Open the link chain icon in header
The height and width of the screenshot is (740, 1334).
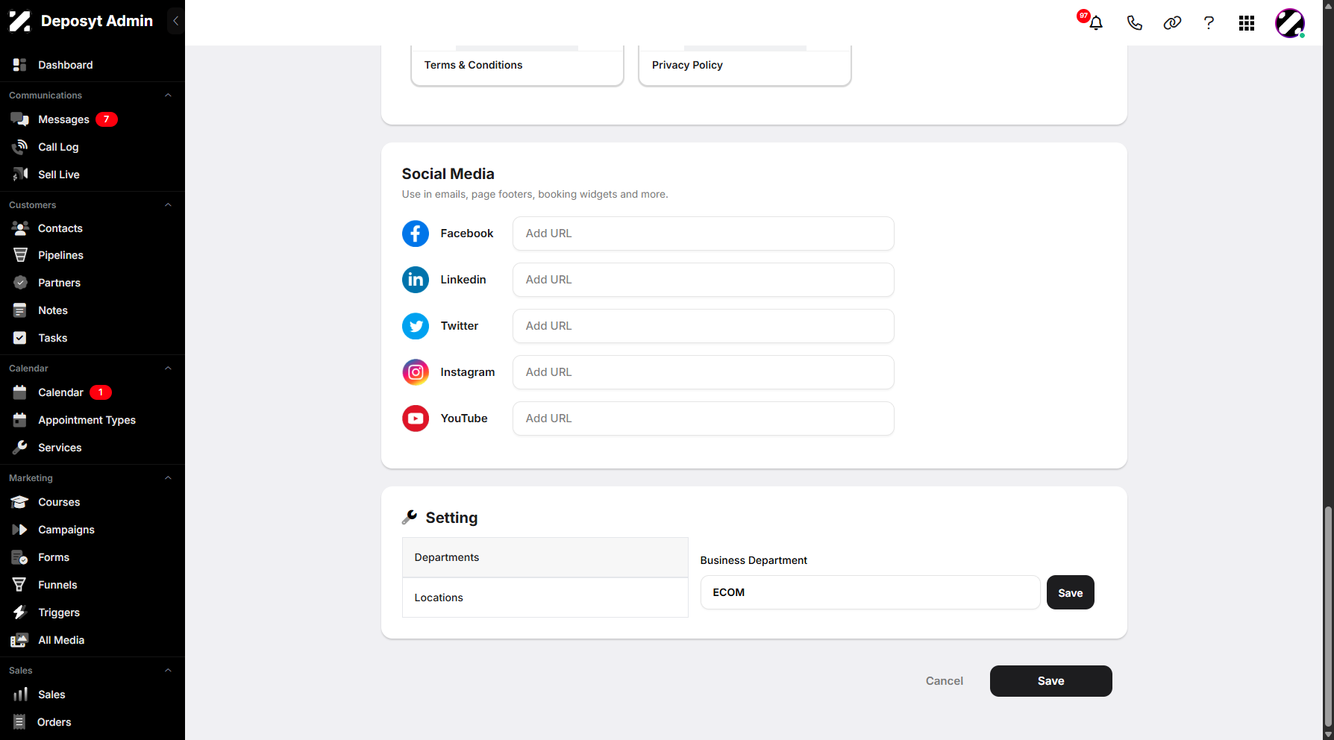coord(1172,23)
